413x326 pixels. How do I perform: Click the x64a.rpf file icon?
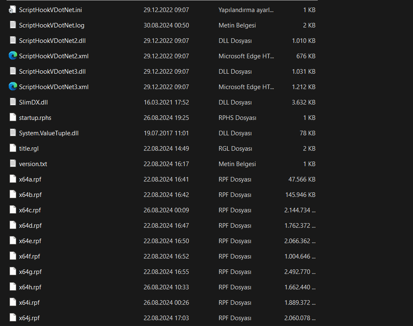12,179
